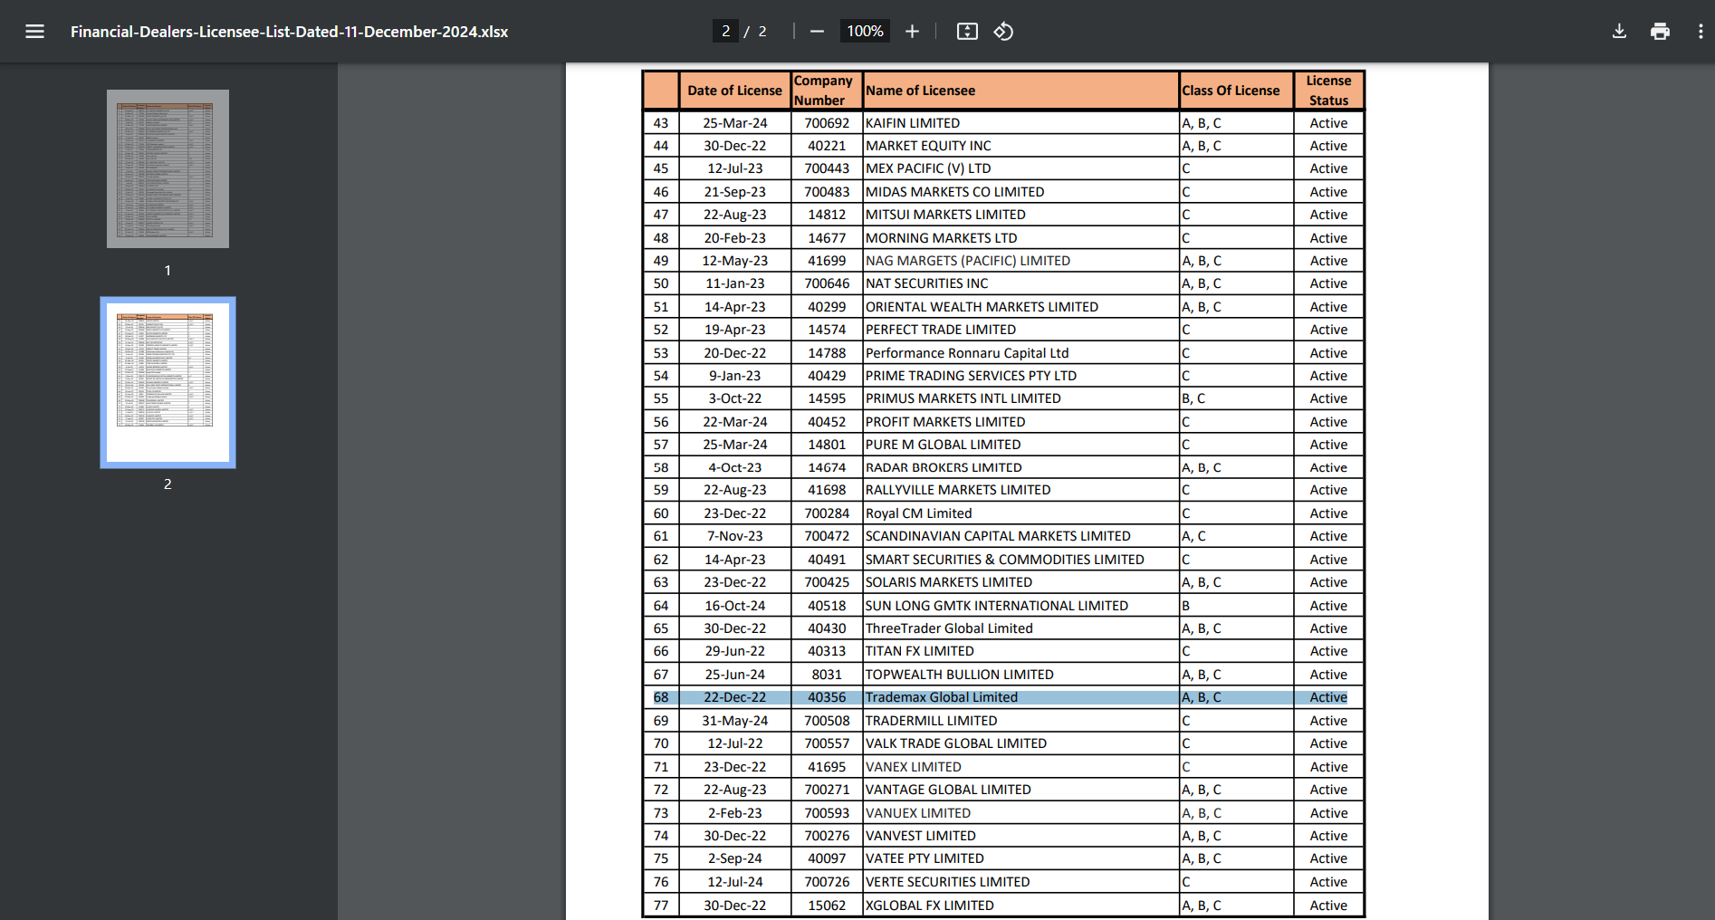1715x920 pixels.
Task: Select SOLARIS MARKETS LIMITED cell
Action: pyautogui.click(x=1020, y=582)
